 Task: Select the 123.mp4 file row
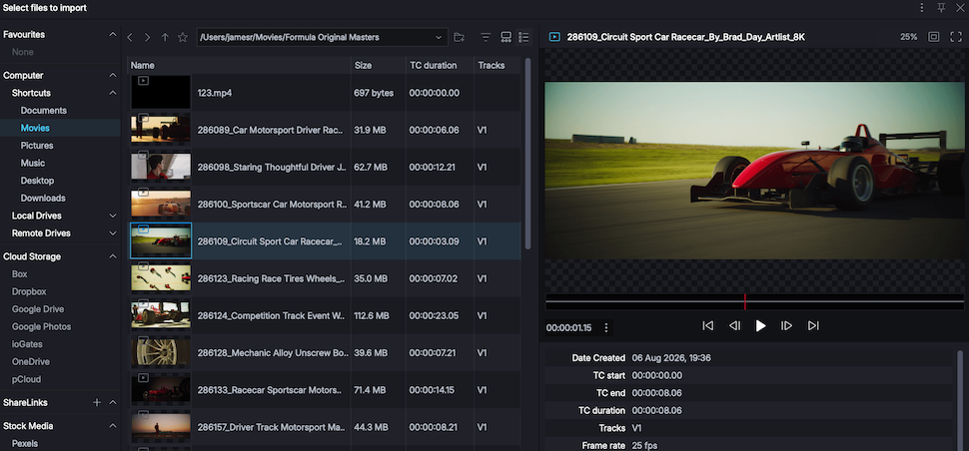[x=324, y=93]
